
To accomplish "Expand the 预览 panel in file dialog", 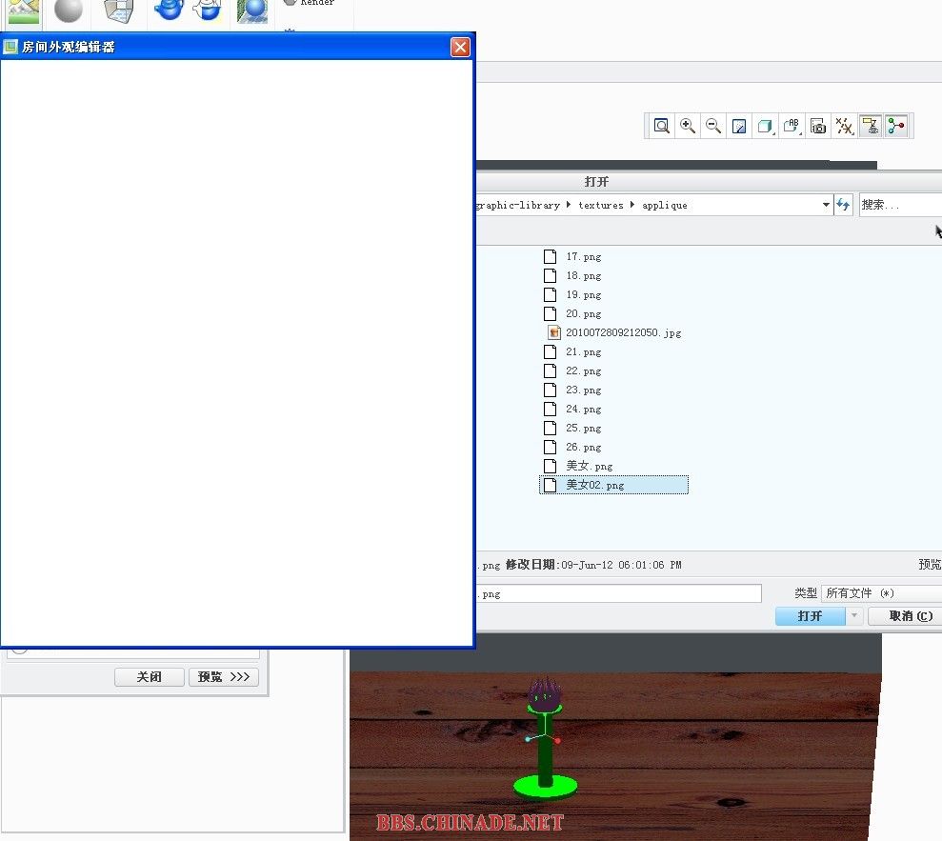I will 930,564.
